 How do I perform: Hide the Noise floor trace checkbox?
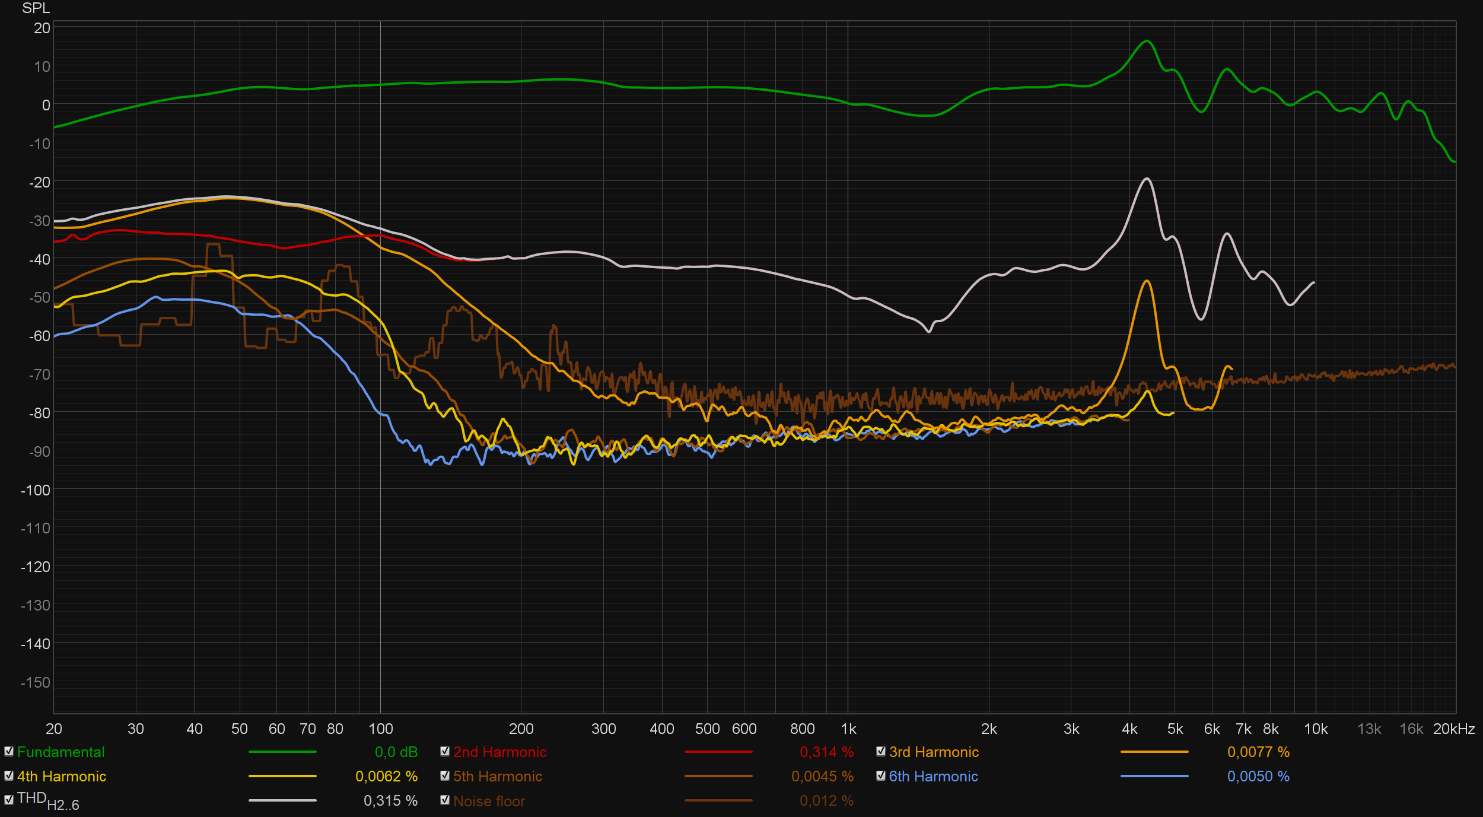[x=445, y=800]
